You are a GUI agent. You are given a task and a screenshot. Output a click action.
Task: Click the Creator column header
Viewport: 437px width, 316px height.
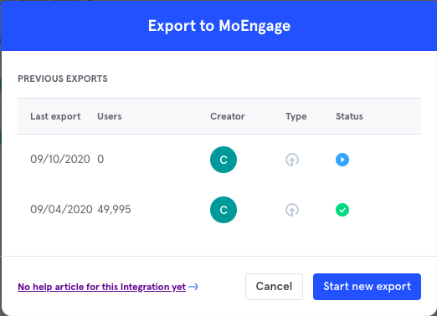pos(228,116)
